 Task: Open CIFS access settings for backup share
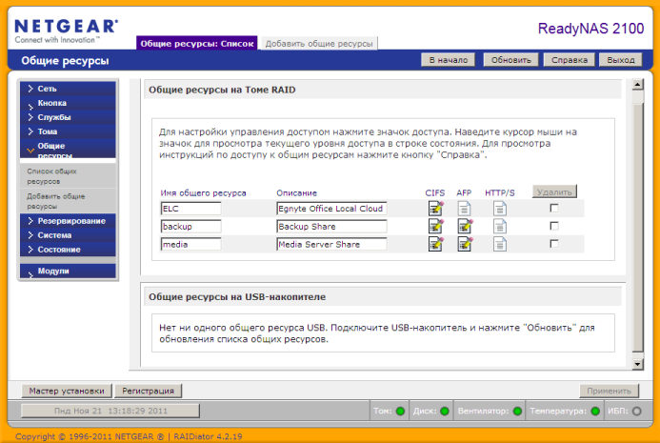[435, 226]
